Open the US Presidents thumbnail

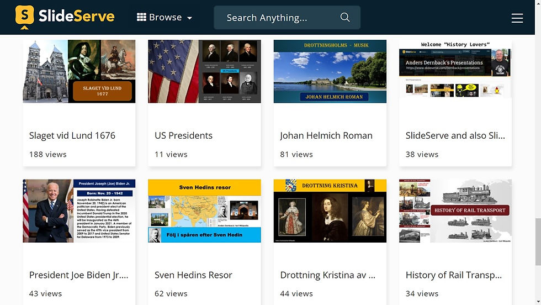tap(204, 71)
